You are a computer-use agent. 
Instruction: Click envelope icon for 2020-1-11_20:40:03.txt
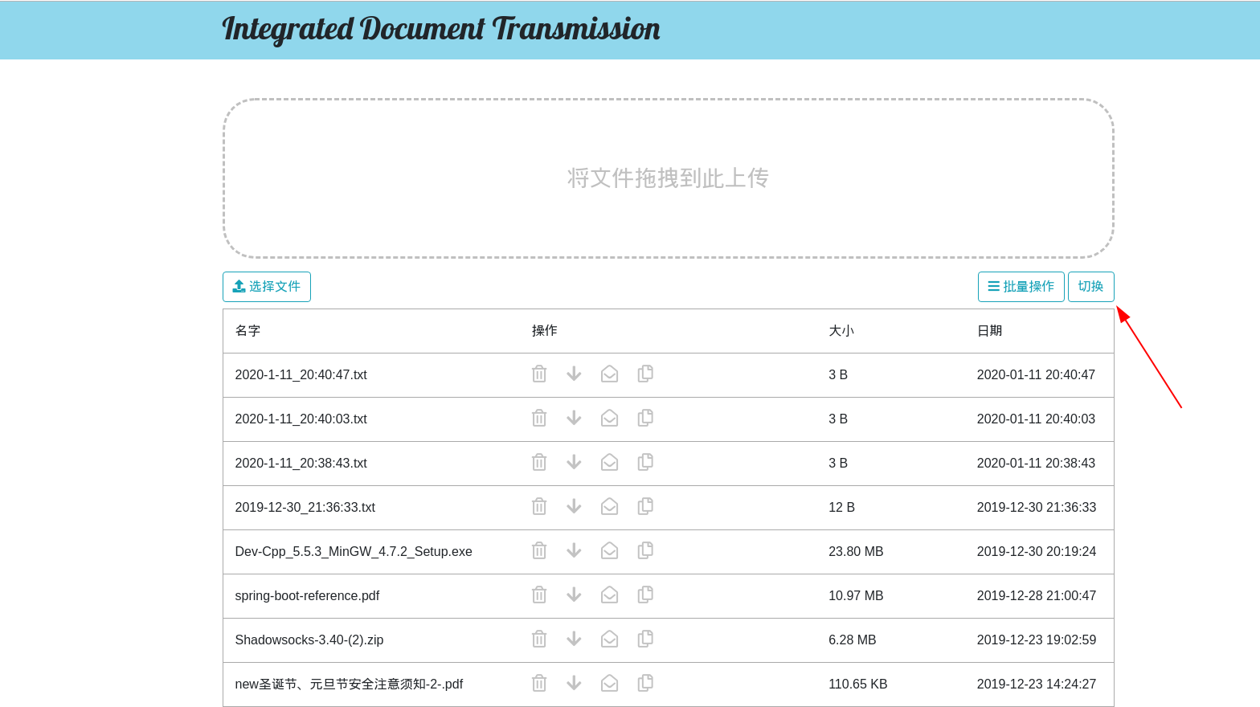(x=609, y=419)
